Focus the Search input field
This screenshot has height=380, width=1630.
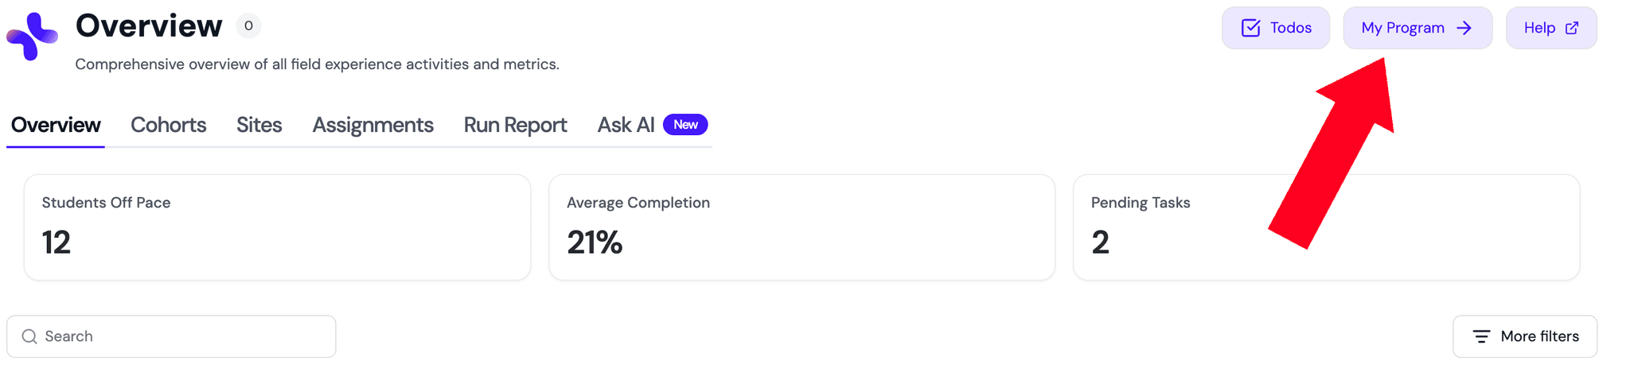tap(183, 336)
